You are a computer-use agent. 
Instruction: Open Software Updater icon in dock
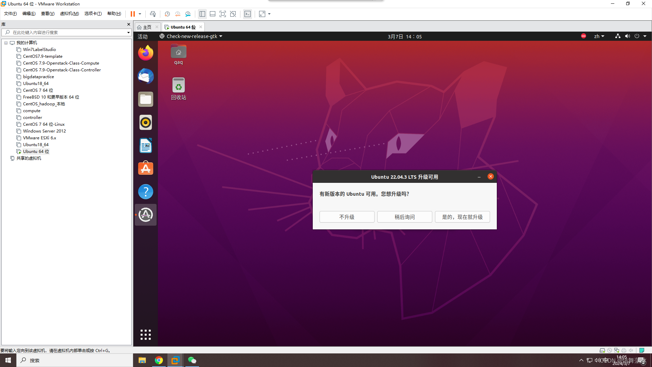pos(146,215)
